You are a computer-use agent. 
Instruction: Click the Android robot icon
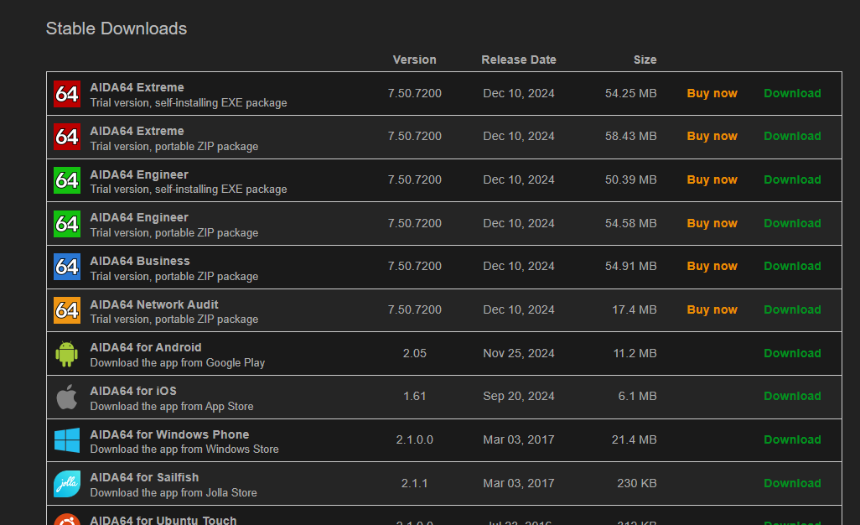[66, 354]
